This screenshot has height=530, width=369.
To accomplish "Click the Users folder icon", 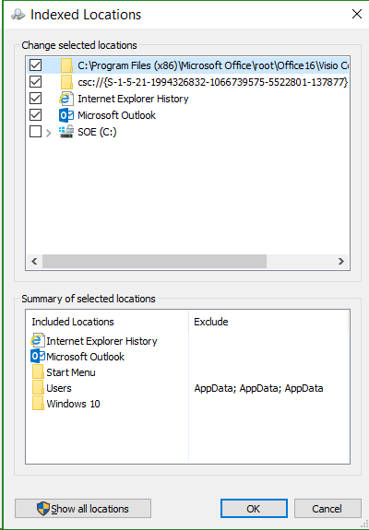I will (38, 388).
